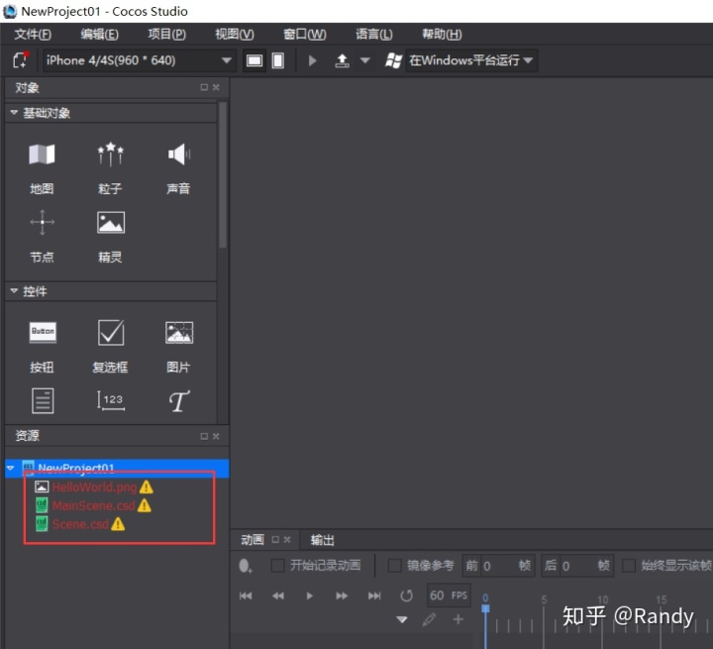The width and height of the screenshot is (713, 649).
Task: Enable 开始记录动画 checkbox
Action: pyautogui.click(x=277, y=566)
